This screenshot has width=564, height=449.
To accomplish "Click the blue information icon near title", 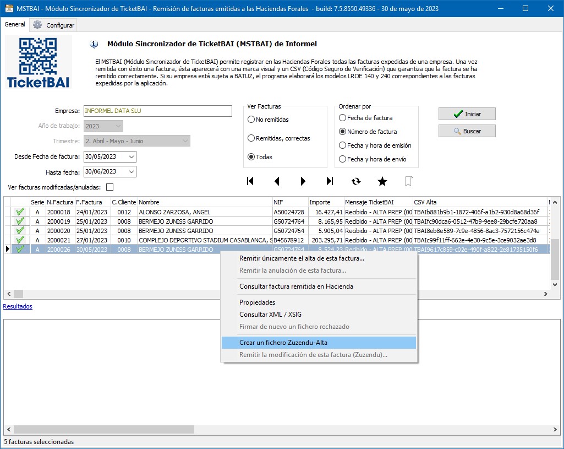I will [94, 44].
